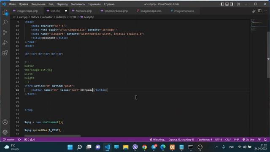Open Customize Layout icon

[238, 4]
